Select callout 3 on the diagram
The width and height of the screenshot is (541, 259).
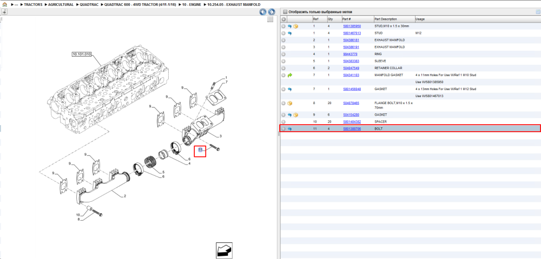point(221,137)
